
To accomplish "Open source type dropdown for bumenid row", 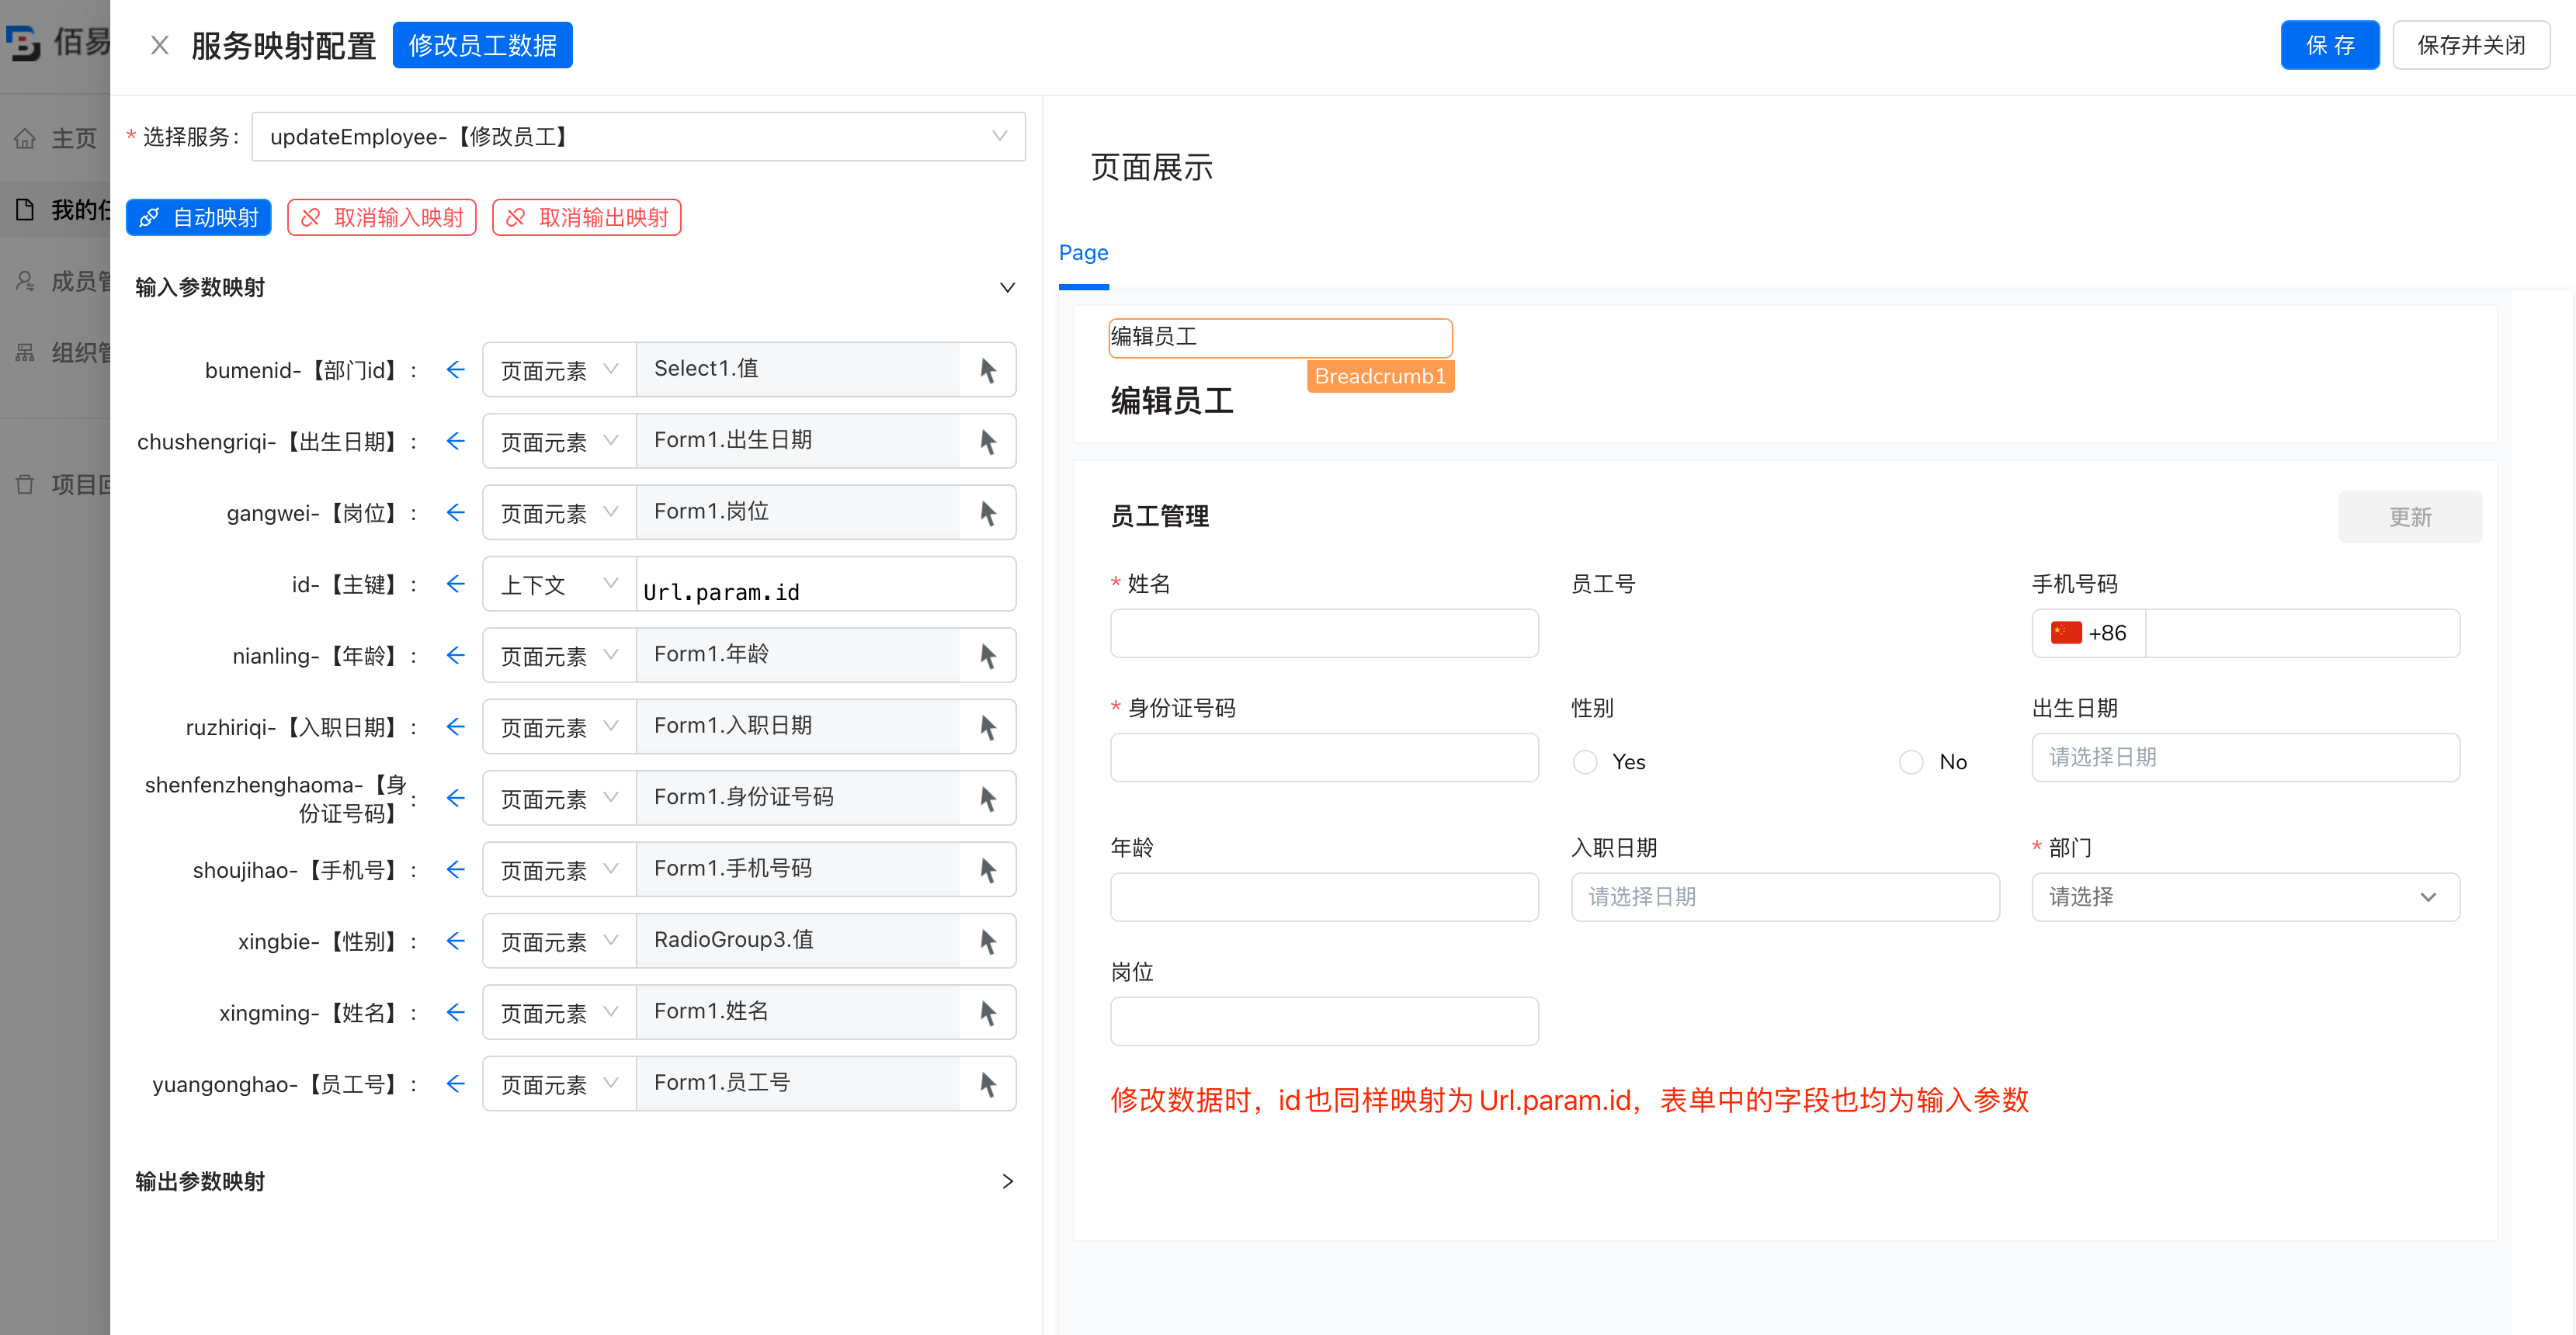I will pos(559,370).
